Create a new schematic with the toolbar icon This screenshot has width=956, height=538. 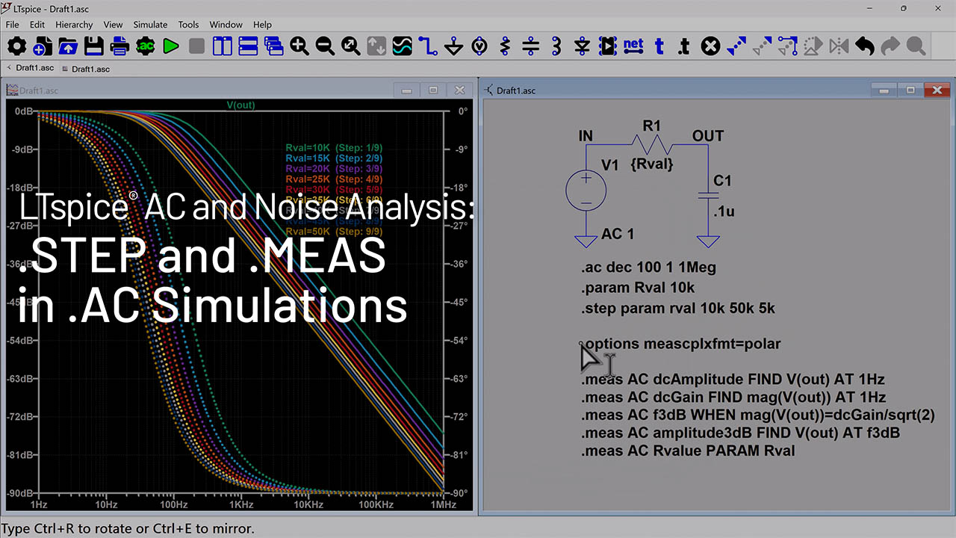pyautogui.click(x=42, y=46)
